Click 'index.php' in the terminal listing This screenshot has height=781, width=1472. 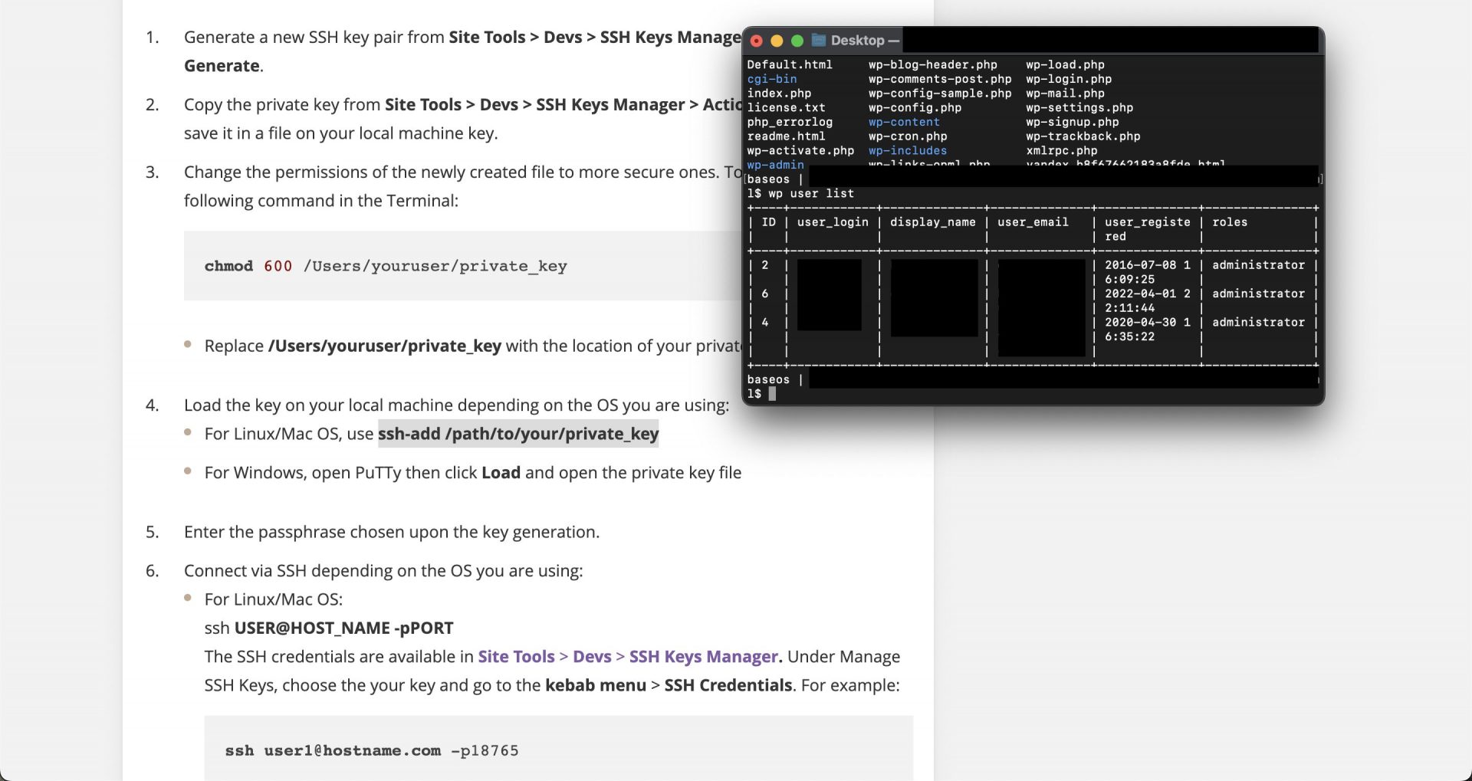779,93
